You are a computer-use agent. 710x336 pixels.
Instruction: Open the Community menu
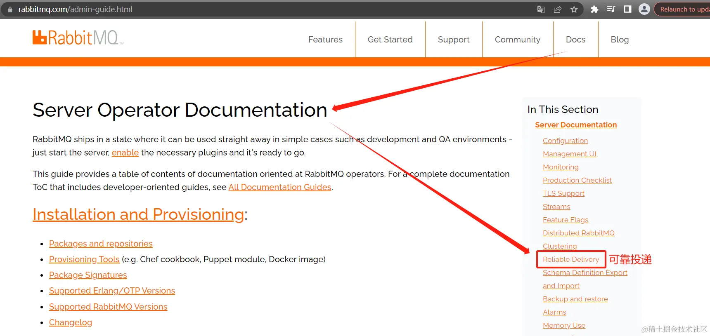point(518,40)
